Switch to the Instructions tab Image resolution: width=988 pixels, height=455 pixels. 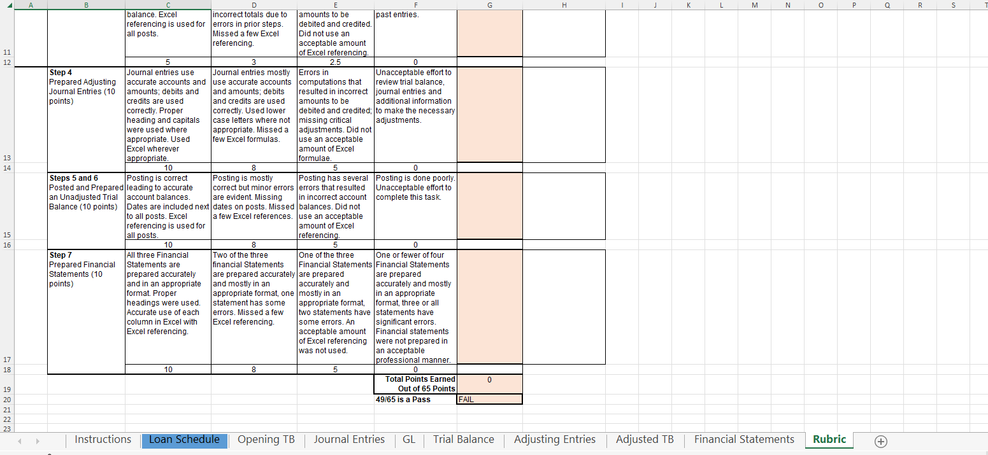point(102,439)
